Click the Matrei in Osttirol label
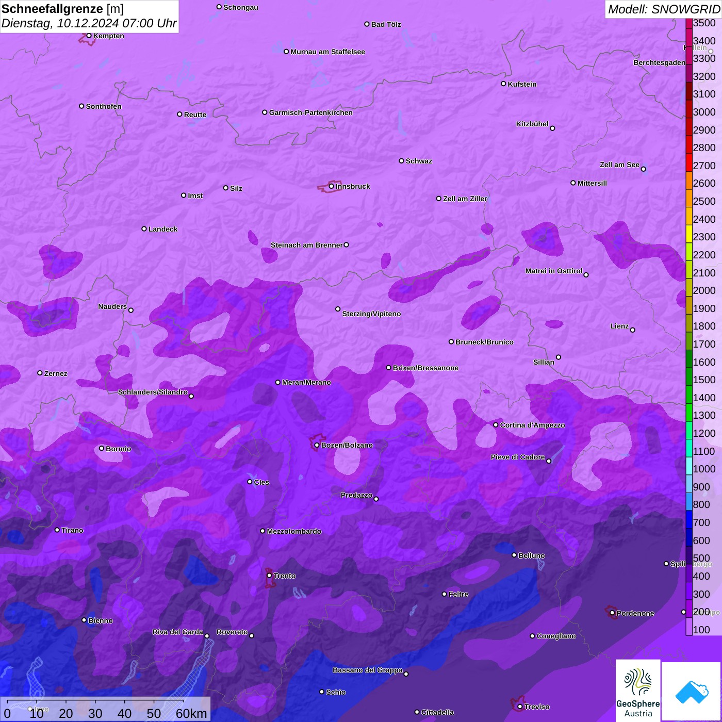The width and height of the screenshot is (722, 722). [x=554, y=271]
